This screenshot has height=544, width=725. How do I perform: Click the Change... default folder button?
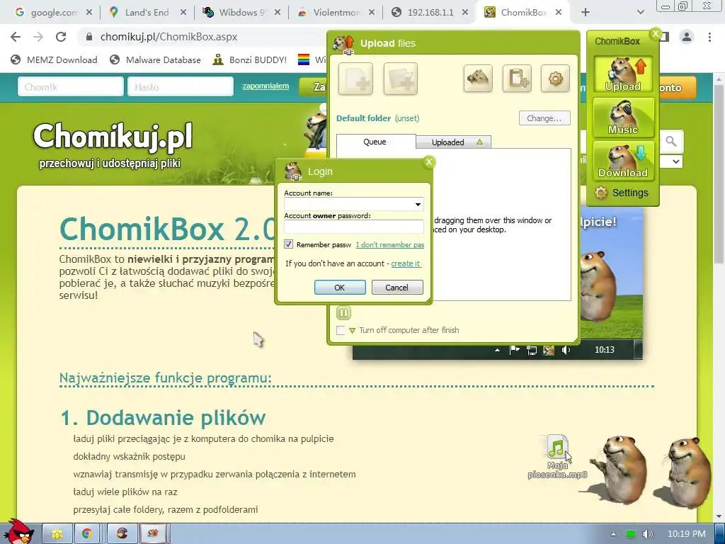click(x=544, y=118)
